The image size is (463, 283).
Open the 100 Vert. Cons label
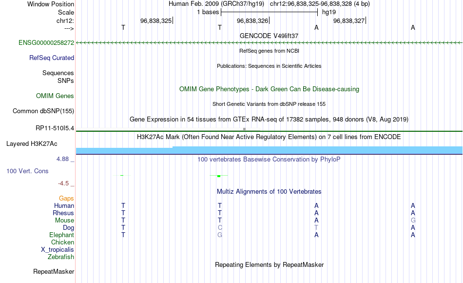(27, 171)
